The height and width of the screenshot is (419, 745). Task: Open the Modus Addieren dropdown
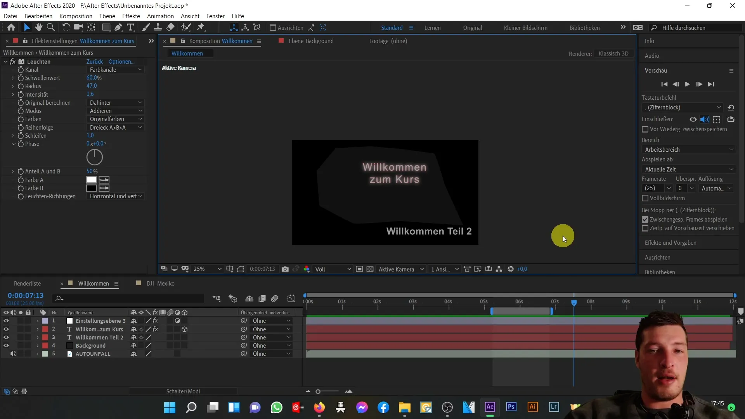coord(116,111)
